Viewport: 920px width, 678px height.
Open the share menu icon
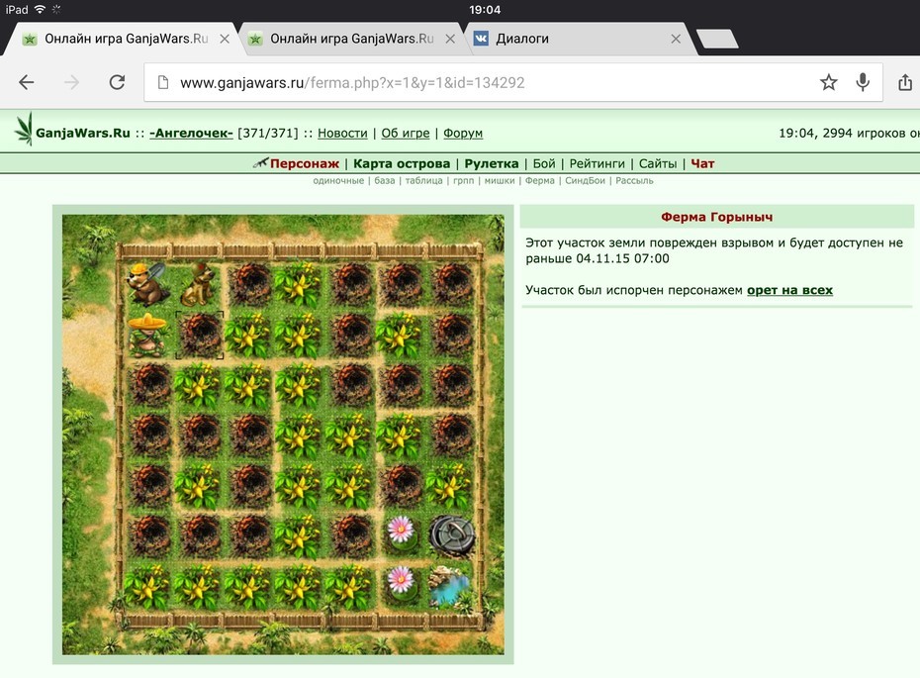click(905, 82)
